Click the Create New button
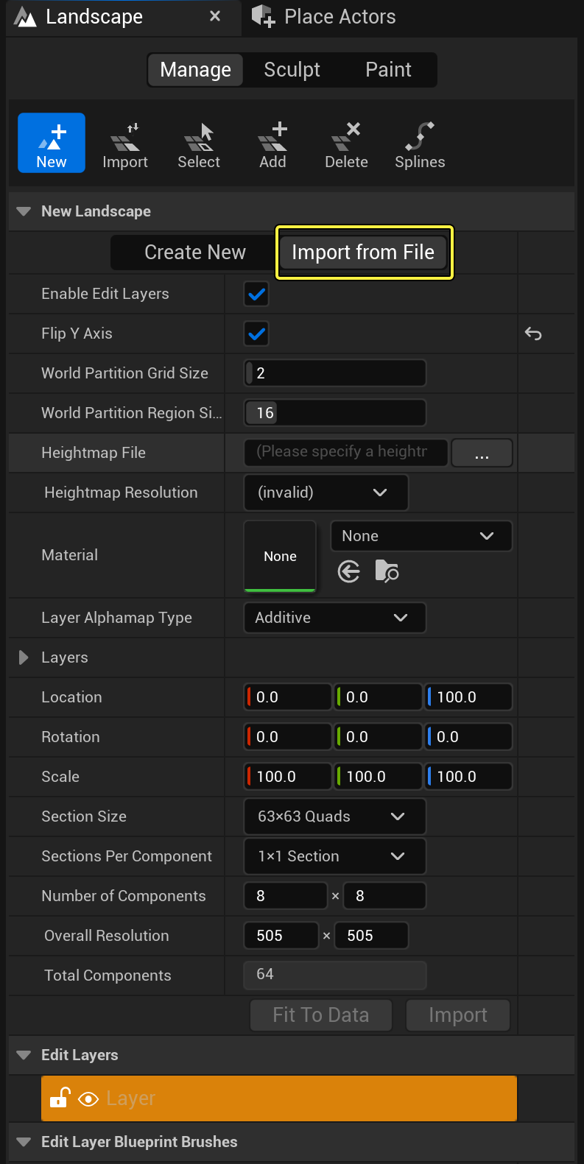This screenshot has width=584, height=1164. [x=194, y=253]
